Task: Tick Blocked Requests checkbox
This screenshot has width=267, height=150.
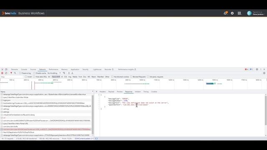Action: click(x=131, y=77)
